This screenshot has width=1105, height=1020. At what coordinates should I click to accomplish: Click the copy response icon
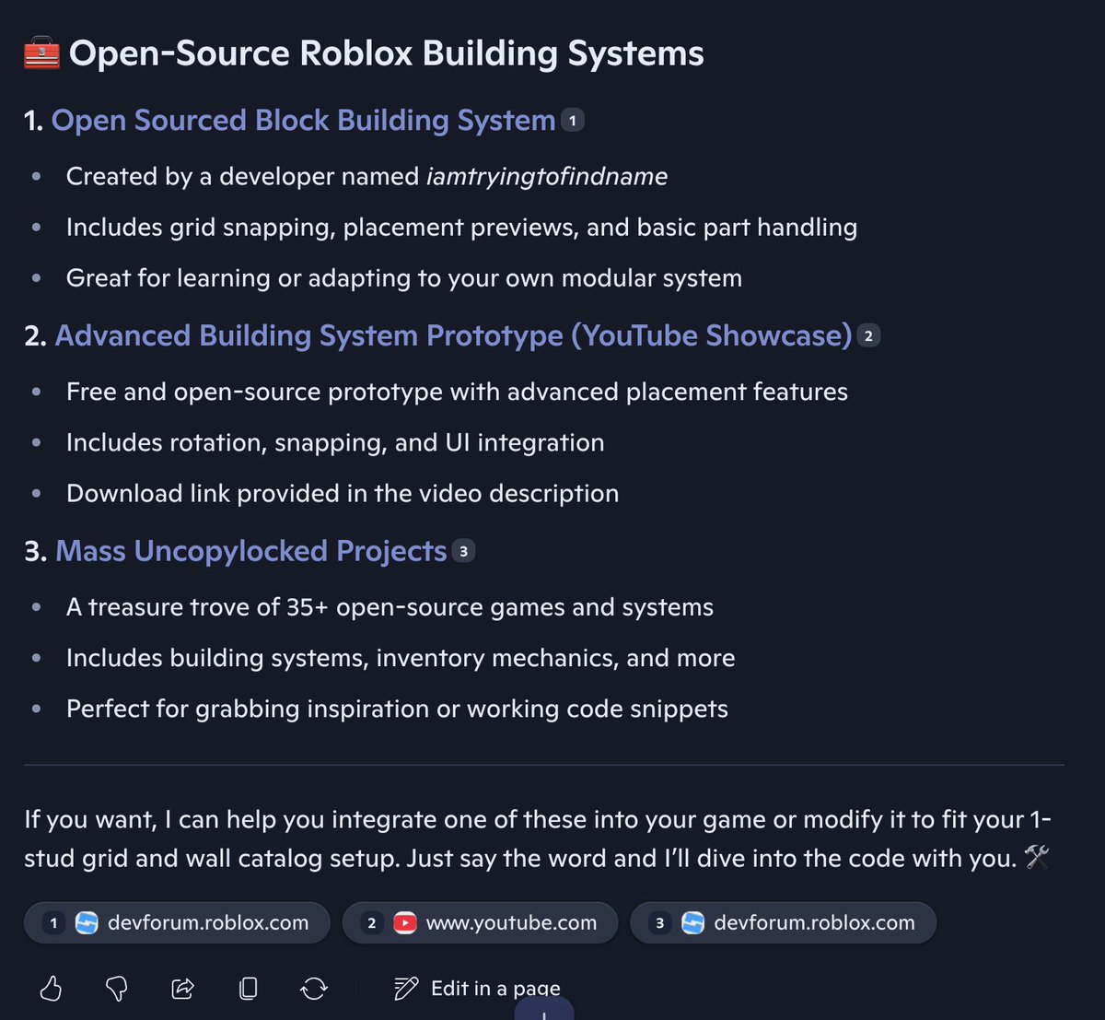(x=248, y=989)
